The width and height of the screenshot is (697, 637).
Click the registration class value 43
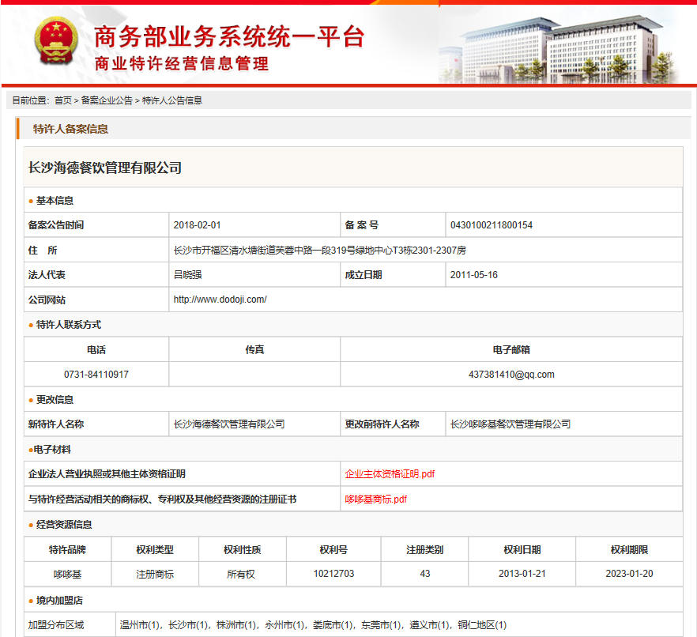(x=425, y=574)
